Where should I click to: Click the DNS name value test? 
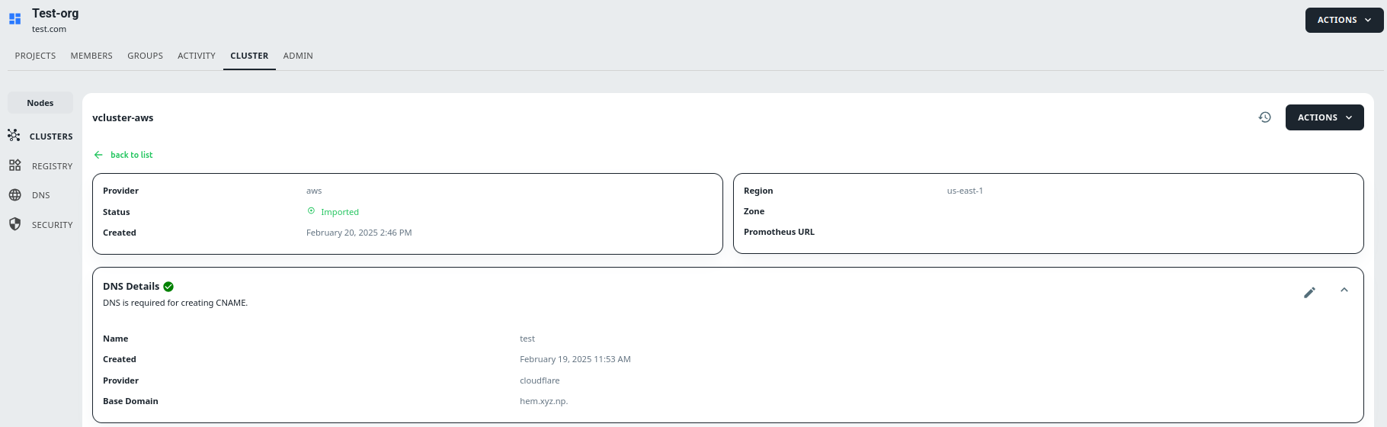click(527, 339)
